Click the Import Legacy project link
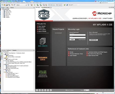This screenshot has width=115, height=94. click(x=42, y=30)
